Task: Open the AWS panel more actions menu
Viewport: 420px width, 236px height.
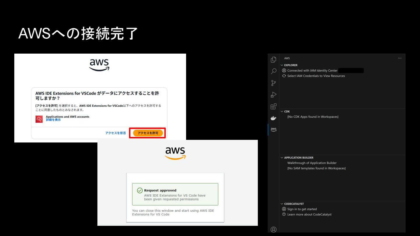Action: click(400, 58)
